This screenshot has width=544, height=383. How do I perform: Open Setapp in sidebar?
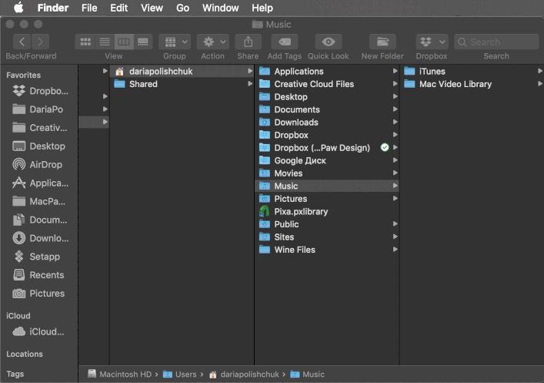[x=36, y=257]
